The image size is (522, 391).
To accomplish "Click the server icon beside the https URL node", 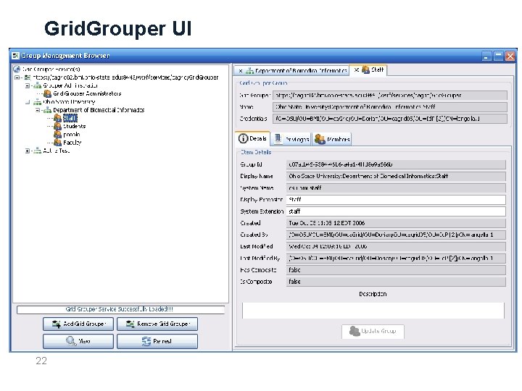I will point(28,77).
